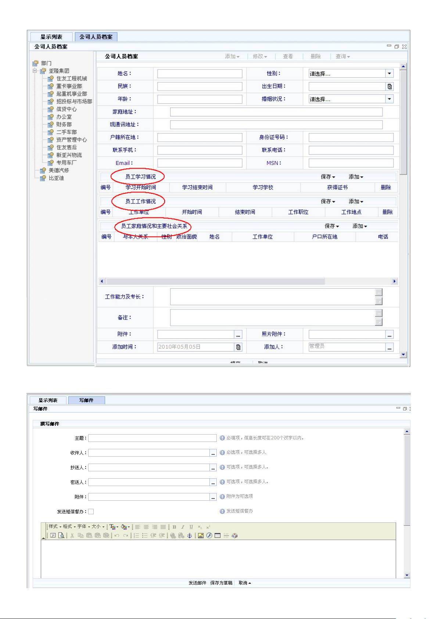Open calendar icon for 添加时间 field
The width and height of the screenshot is (438, 619).
238,347
